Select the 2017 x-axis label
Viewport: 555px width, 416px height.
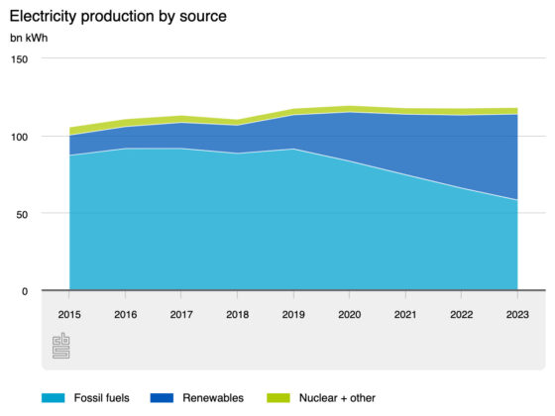point(181,315)
